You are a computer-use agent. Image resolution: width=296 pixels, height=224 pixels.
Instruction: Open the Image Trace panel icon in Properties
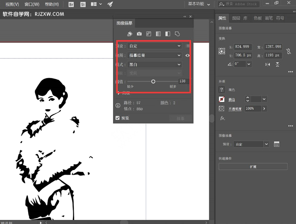277,144
